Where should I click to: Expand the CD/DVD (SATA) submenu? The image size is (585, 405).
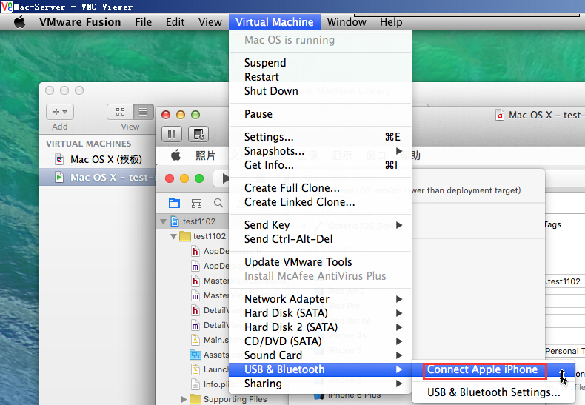320,341
